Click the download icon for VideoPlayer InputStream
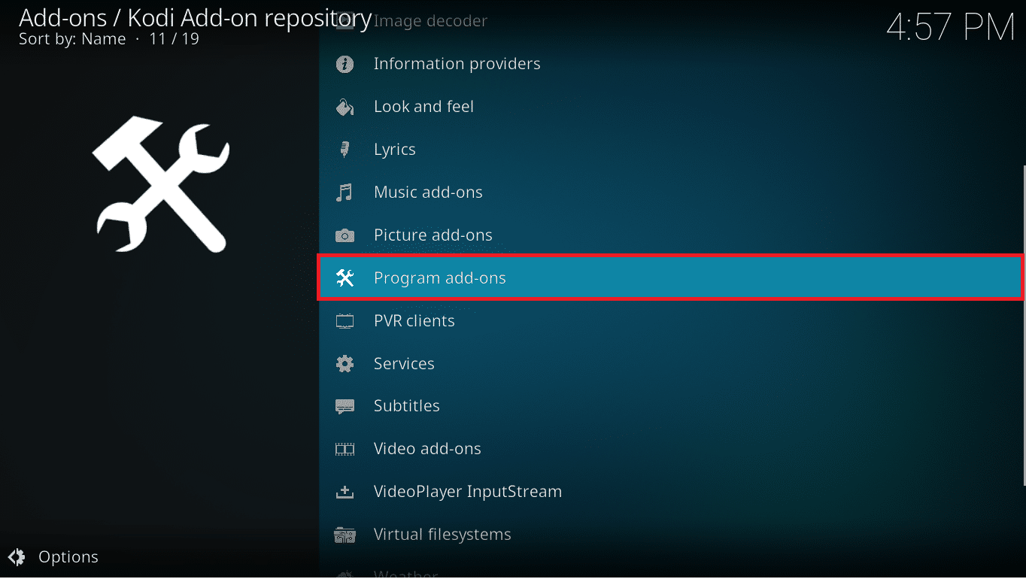This screenshot has width=1026, height=579. (345, 492)
